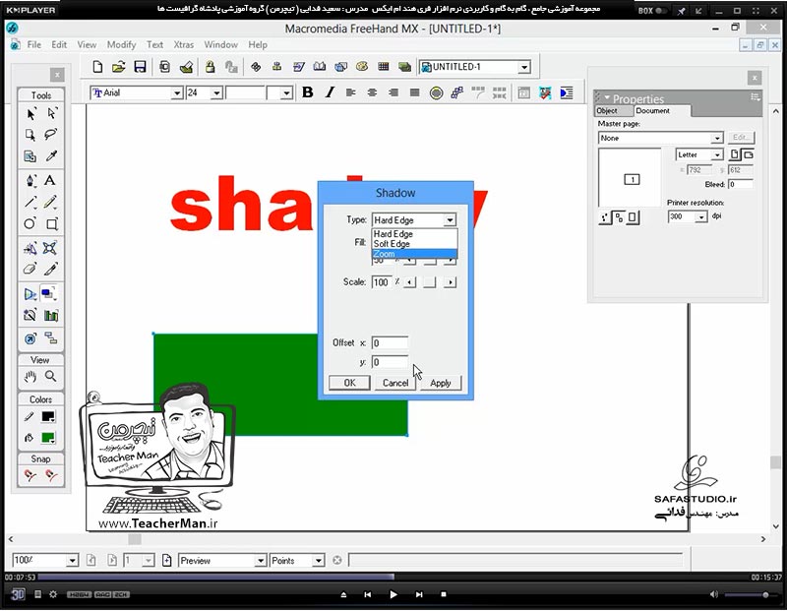Open the Points units dropdown
787x611 pixels.
point(318,561)
